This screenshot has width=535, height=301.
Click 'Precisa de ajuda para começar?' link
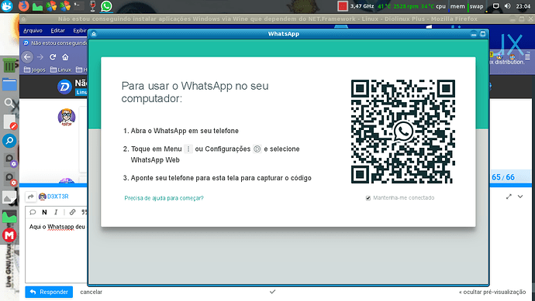coord(164,198)
